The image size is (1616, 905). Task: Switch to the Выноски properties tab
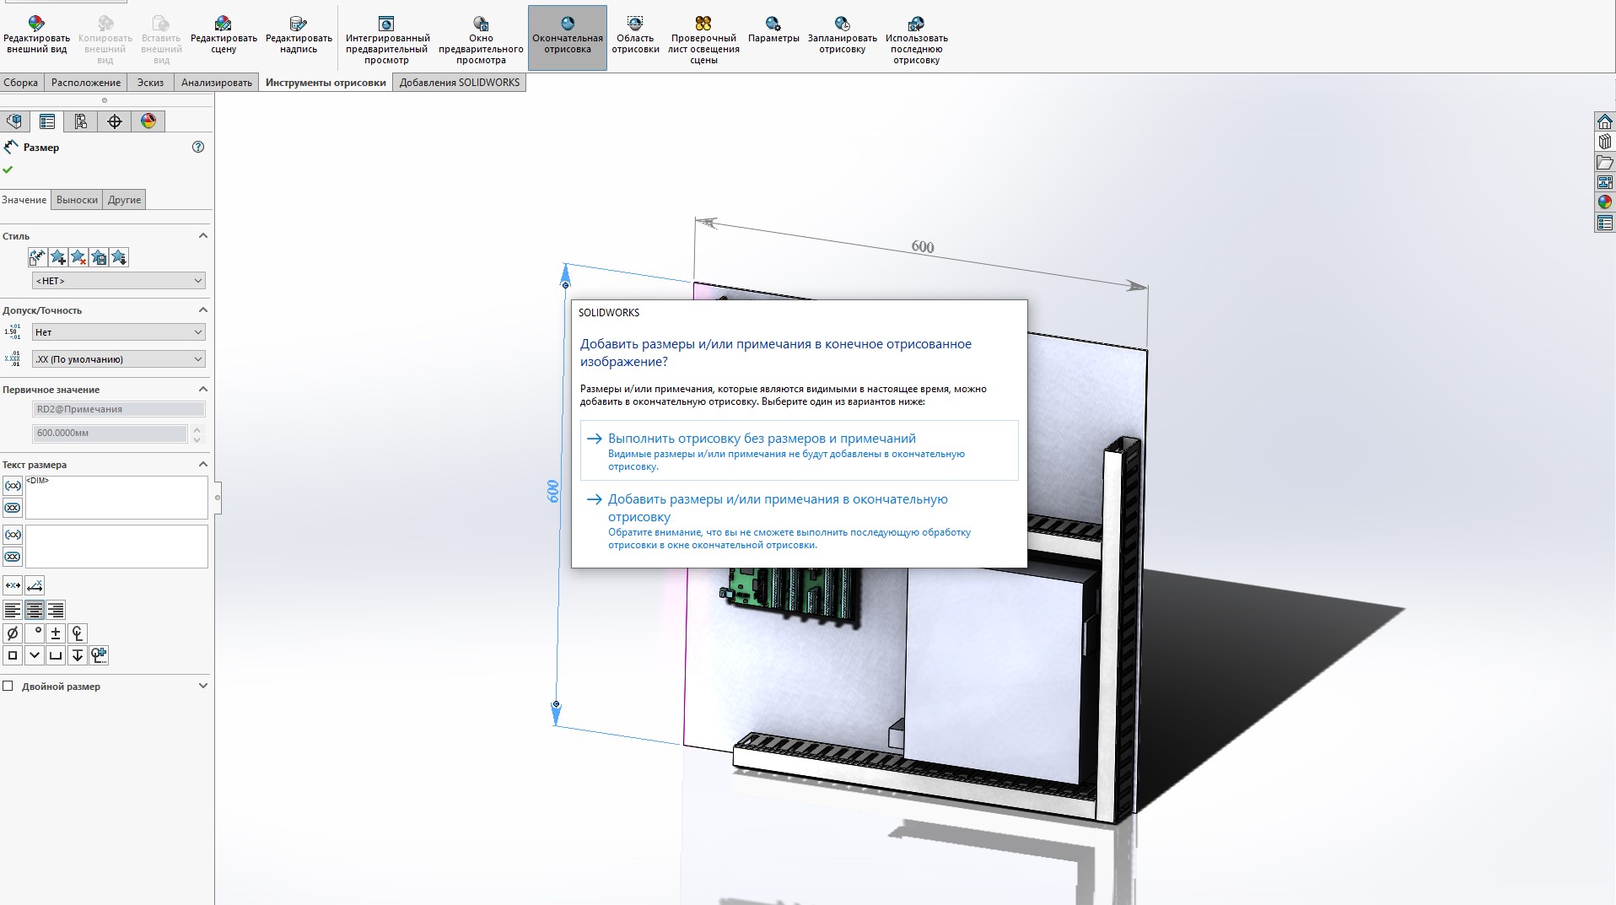[78, 200]
